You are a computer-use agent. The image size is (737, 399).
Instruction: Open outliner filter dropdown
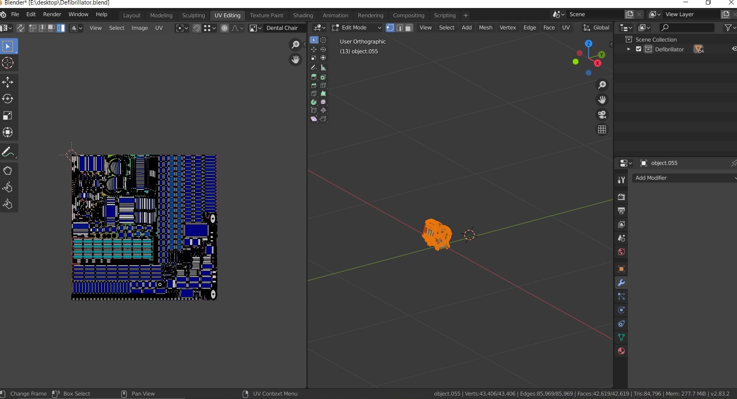pos(729,28)
